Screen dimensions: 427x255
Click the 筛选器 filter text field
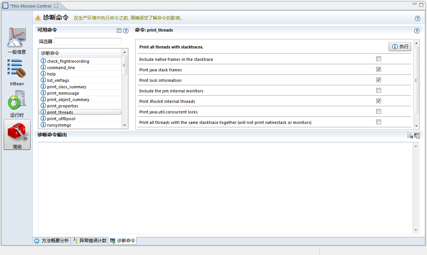pyautogui.click(x=88, y=41)
